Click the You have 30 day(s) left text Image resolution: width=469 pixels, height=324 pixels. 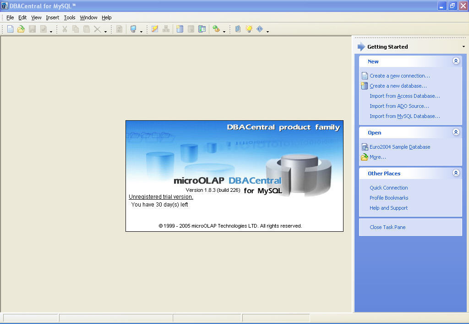[x=159, y=205]
